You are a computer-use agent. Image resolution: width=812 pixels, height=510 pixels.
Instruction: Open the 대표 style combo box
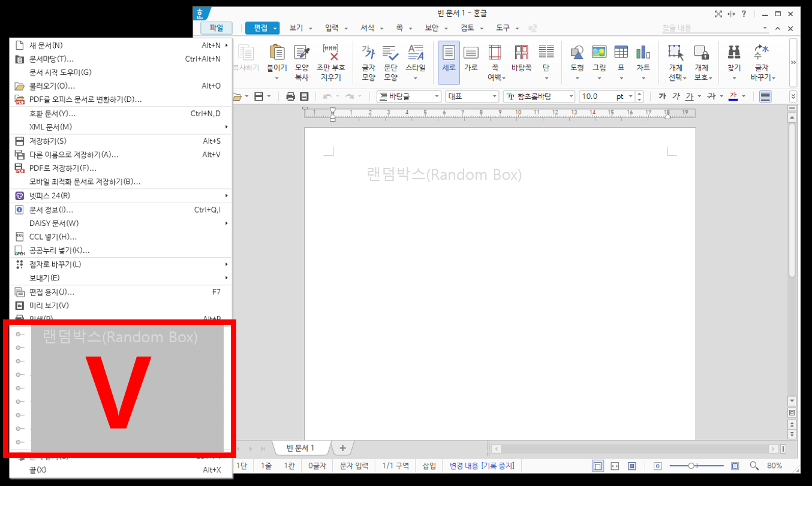472,96
